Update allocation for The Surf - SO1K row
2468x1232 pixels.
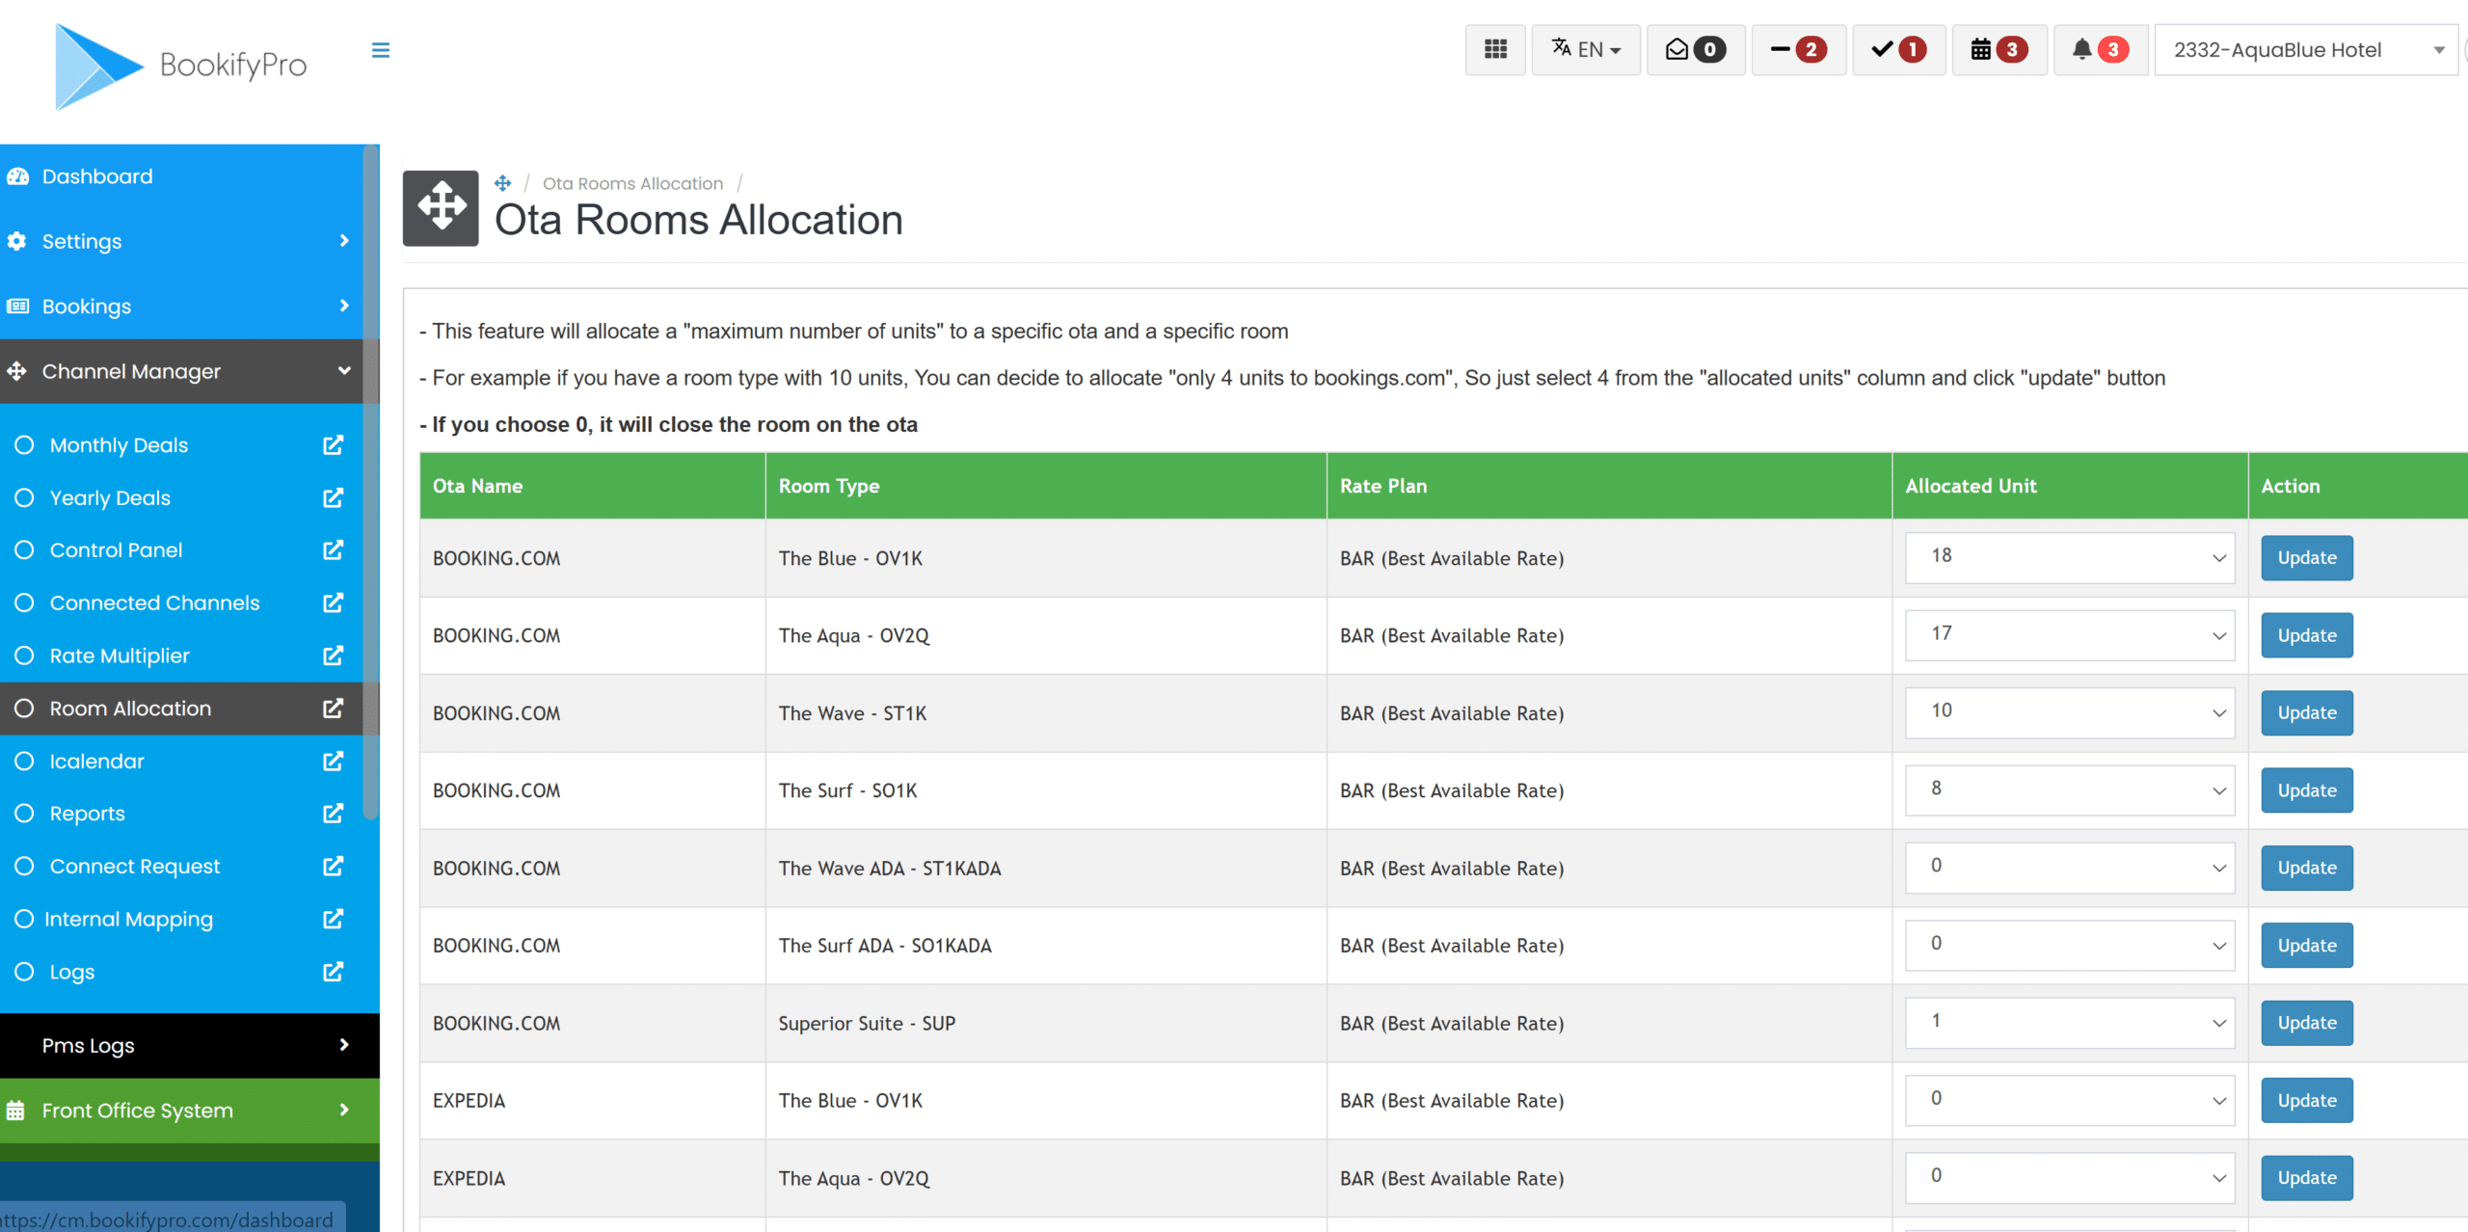click(x=2305, y=790)
